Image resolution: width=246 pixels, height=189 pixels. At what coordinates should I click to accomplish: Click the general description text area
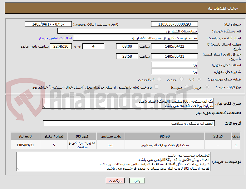[x=128, y=103]
